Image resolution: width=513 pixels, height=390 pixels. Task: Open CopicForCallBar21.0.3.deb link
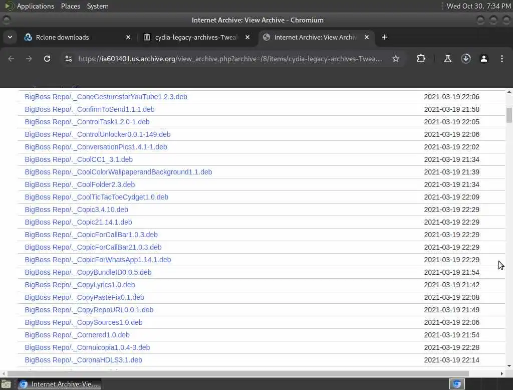(93, 247)
